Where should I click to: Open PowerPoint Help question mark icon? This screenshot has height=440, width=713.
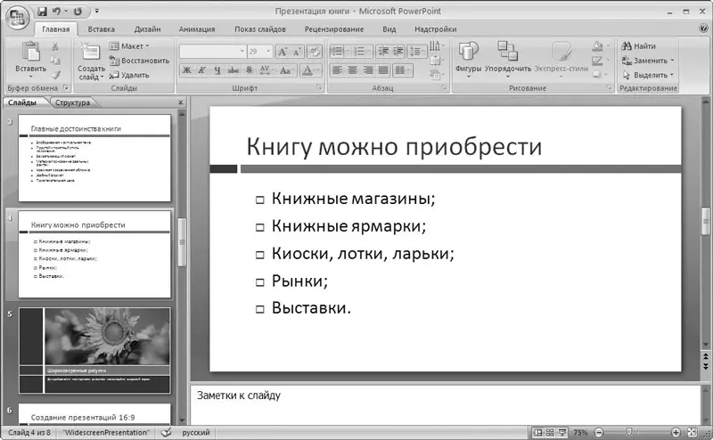[x=704, y=29]
